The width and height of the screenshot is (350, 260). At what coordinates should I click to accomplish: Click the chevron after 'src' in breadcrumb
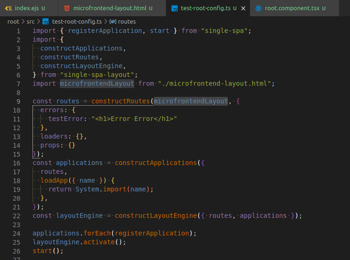[39, 22]
